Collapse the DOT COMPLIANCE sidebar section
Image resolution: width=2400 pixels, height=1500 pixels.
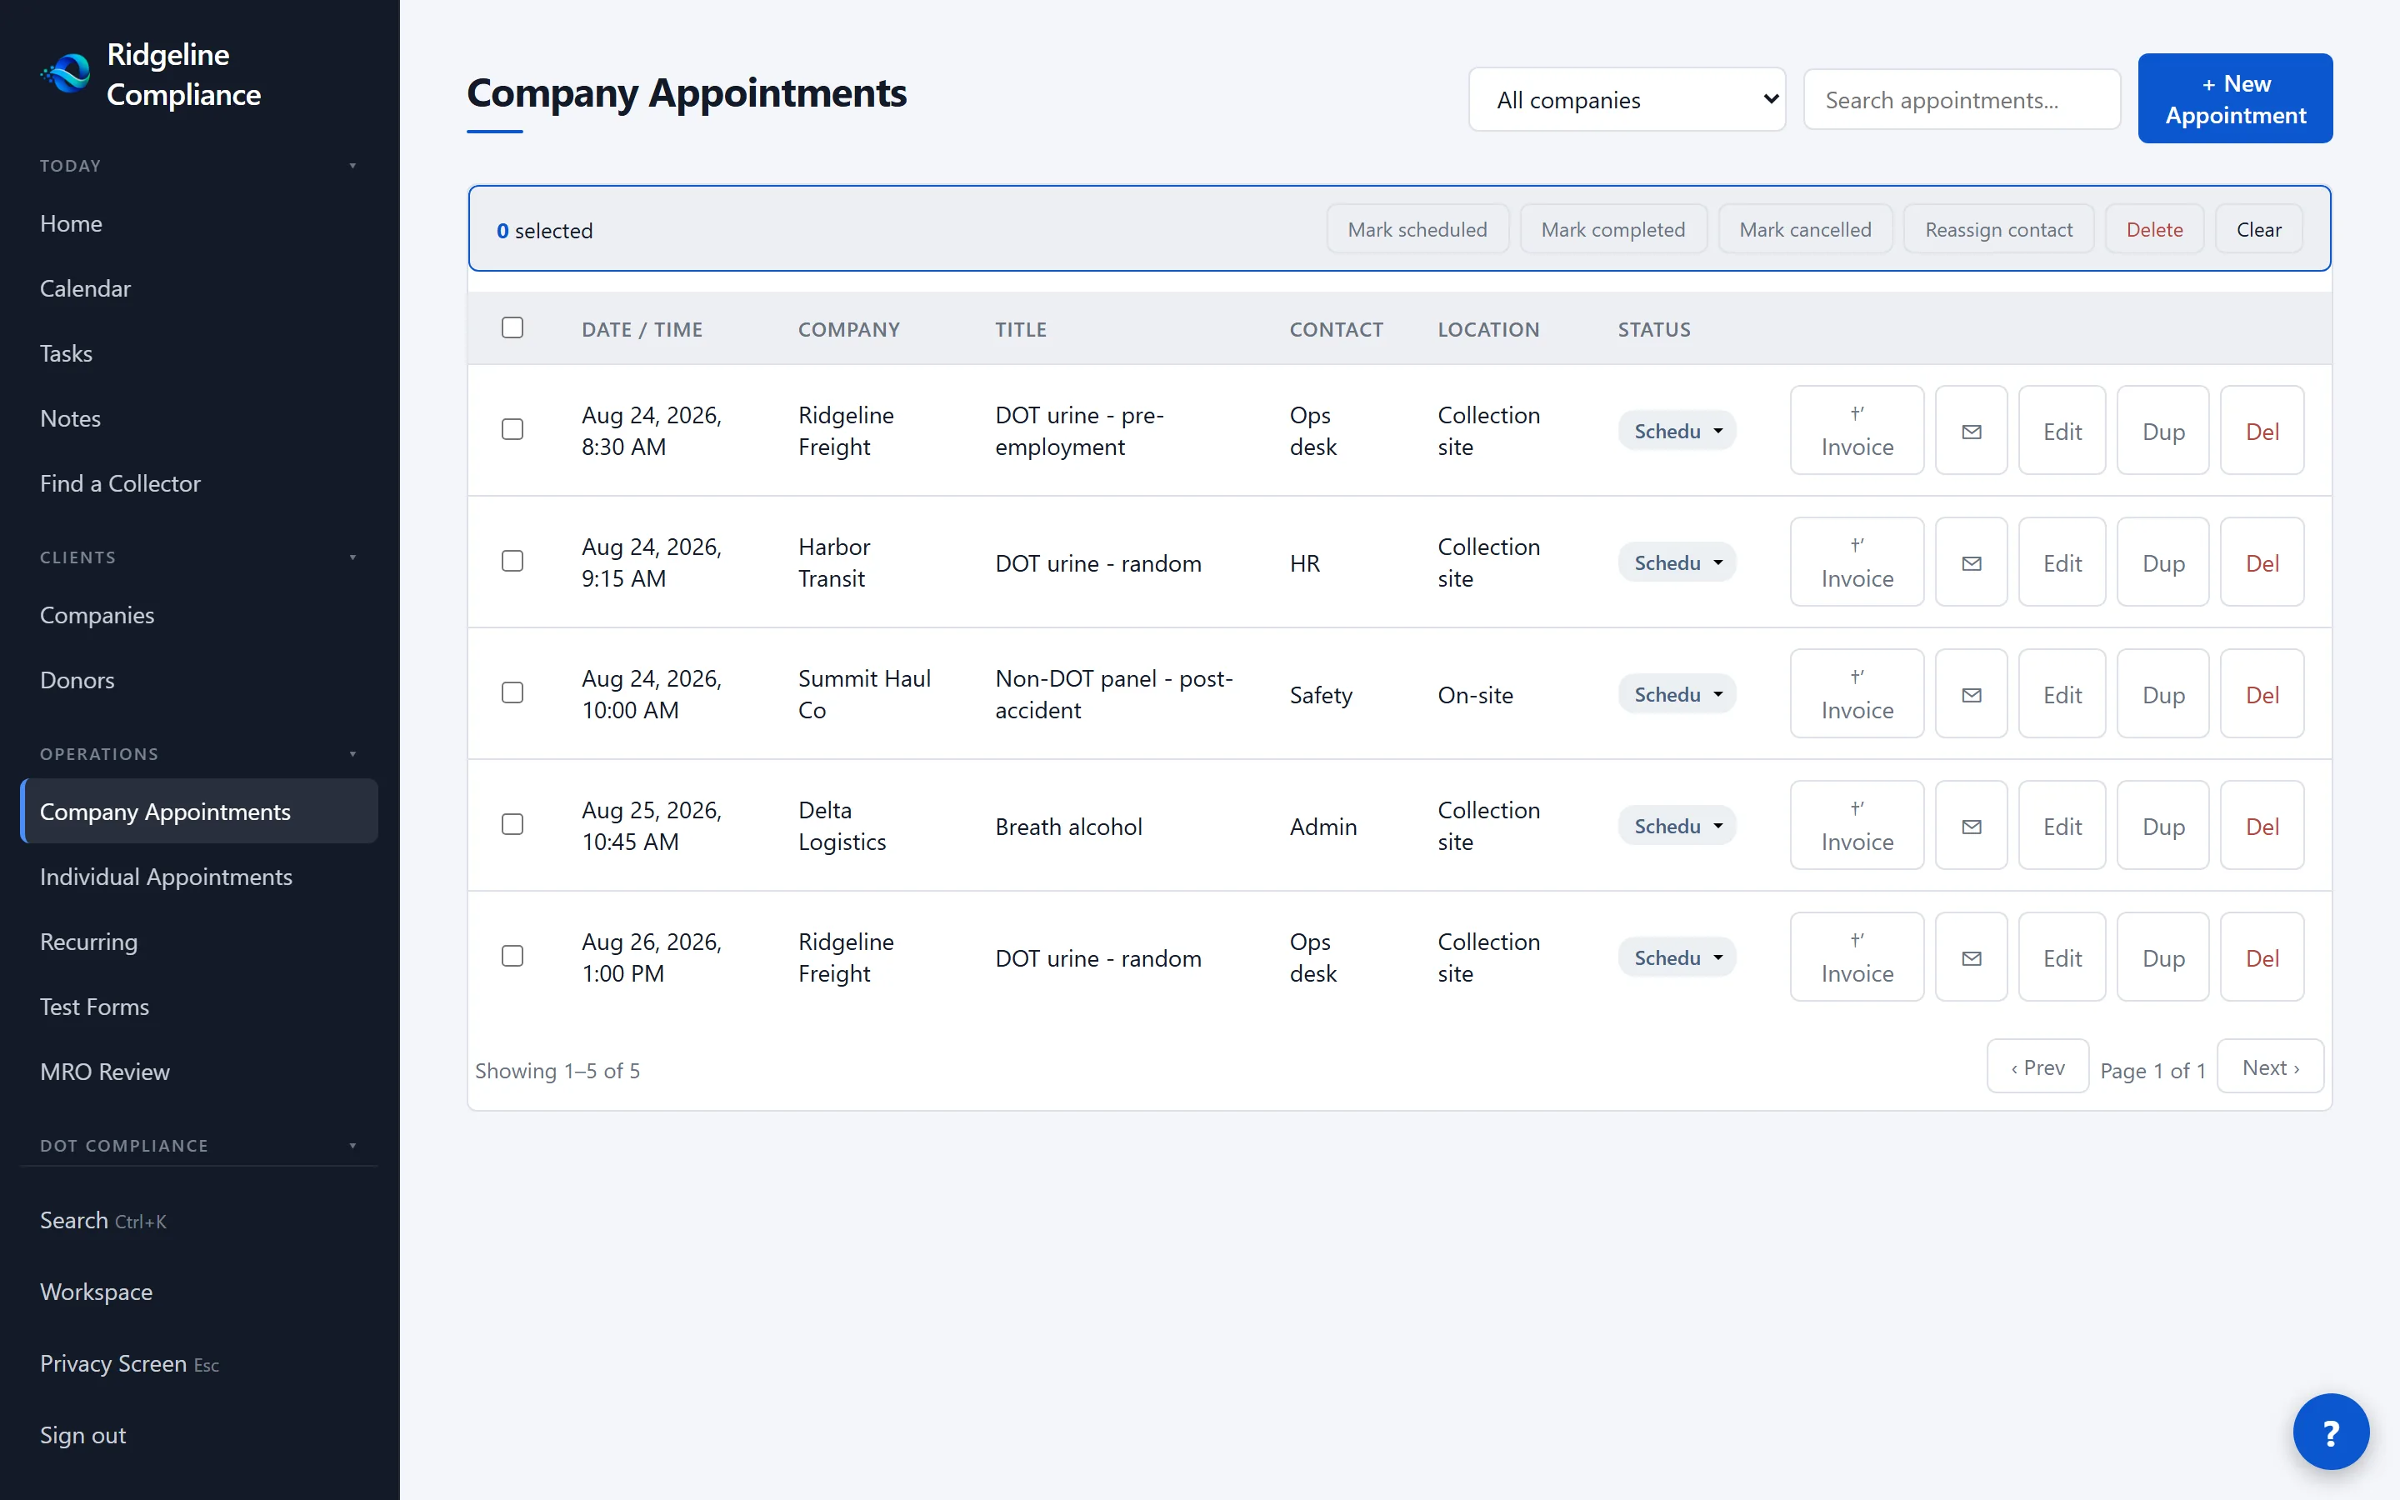coord(198,1146)
